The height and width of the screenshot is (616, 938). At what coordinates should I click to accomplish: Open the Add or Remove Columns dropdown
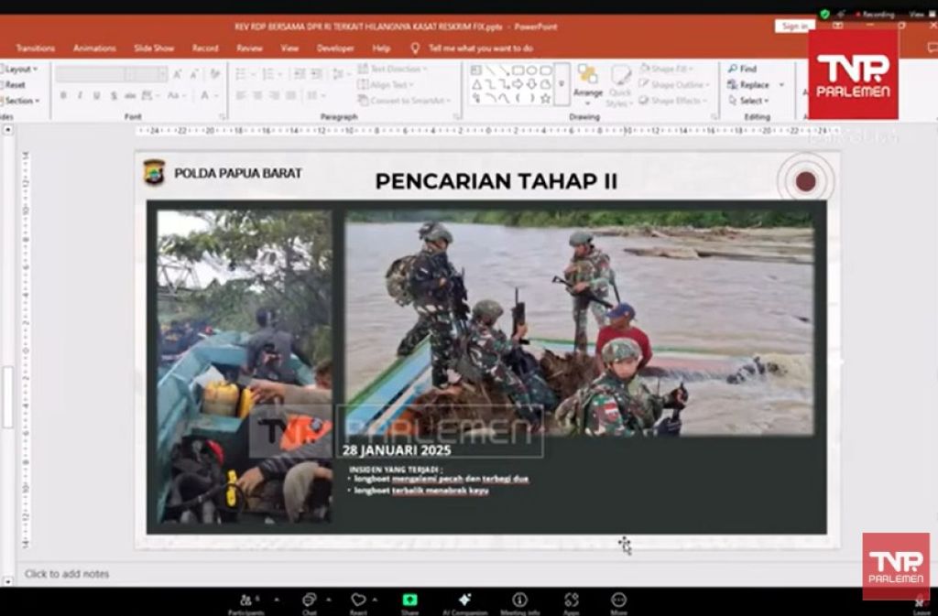315,95
